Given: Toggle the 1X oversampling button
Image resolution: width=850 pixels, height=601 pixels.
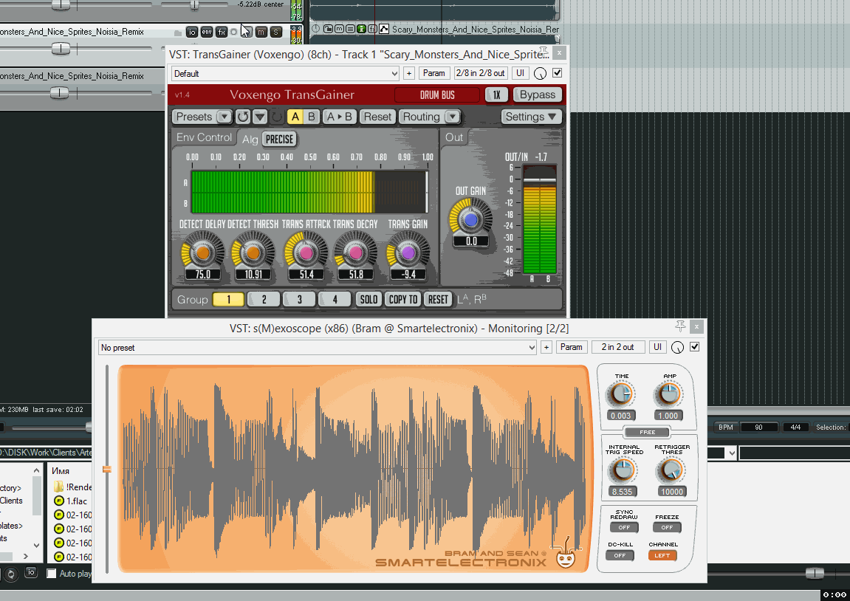Looking at the screenshot, I should (496, 95).
